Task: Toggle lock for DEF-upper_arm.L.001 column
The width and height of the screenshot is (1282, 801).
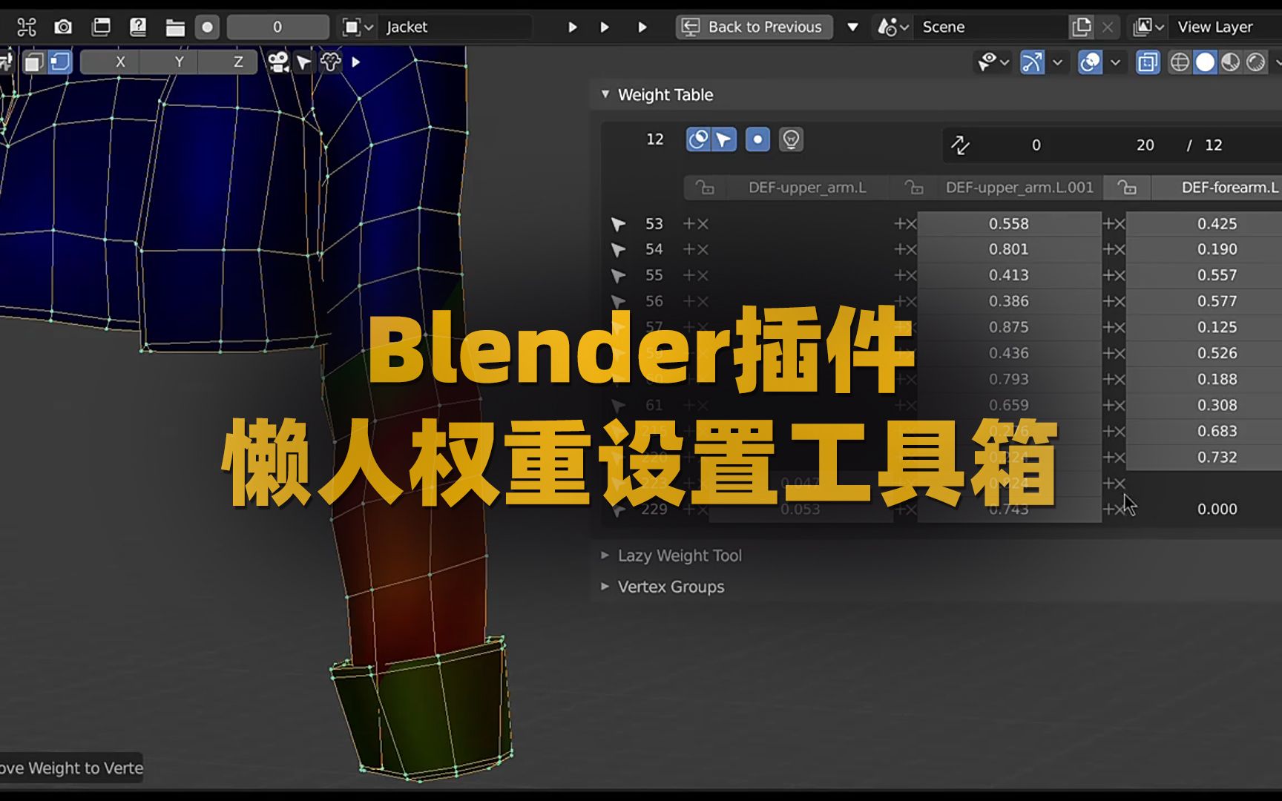Action: [x=914, y=188]
